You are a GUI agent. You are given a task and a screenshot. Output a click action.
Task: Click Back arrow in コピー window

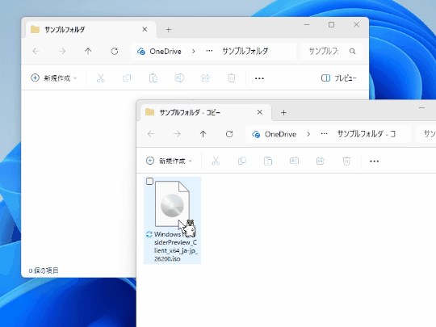click(x=151, y=134)
